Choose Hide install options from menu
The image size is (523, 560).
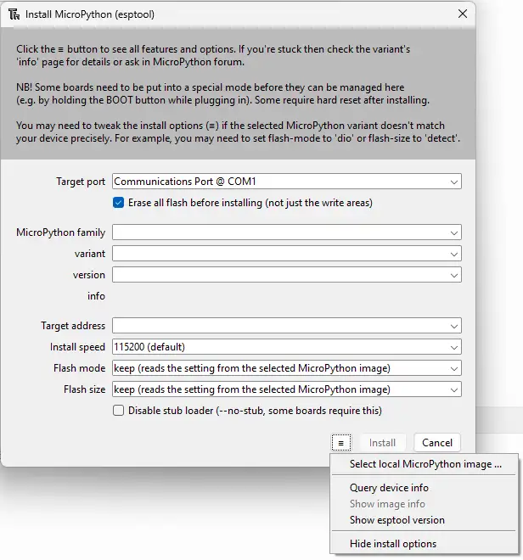point(424,544)
